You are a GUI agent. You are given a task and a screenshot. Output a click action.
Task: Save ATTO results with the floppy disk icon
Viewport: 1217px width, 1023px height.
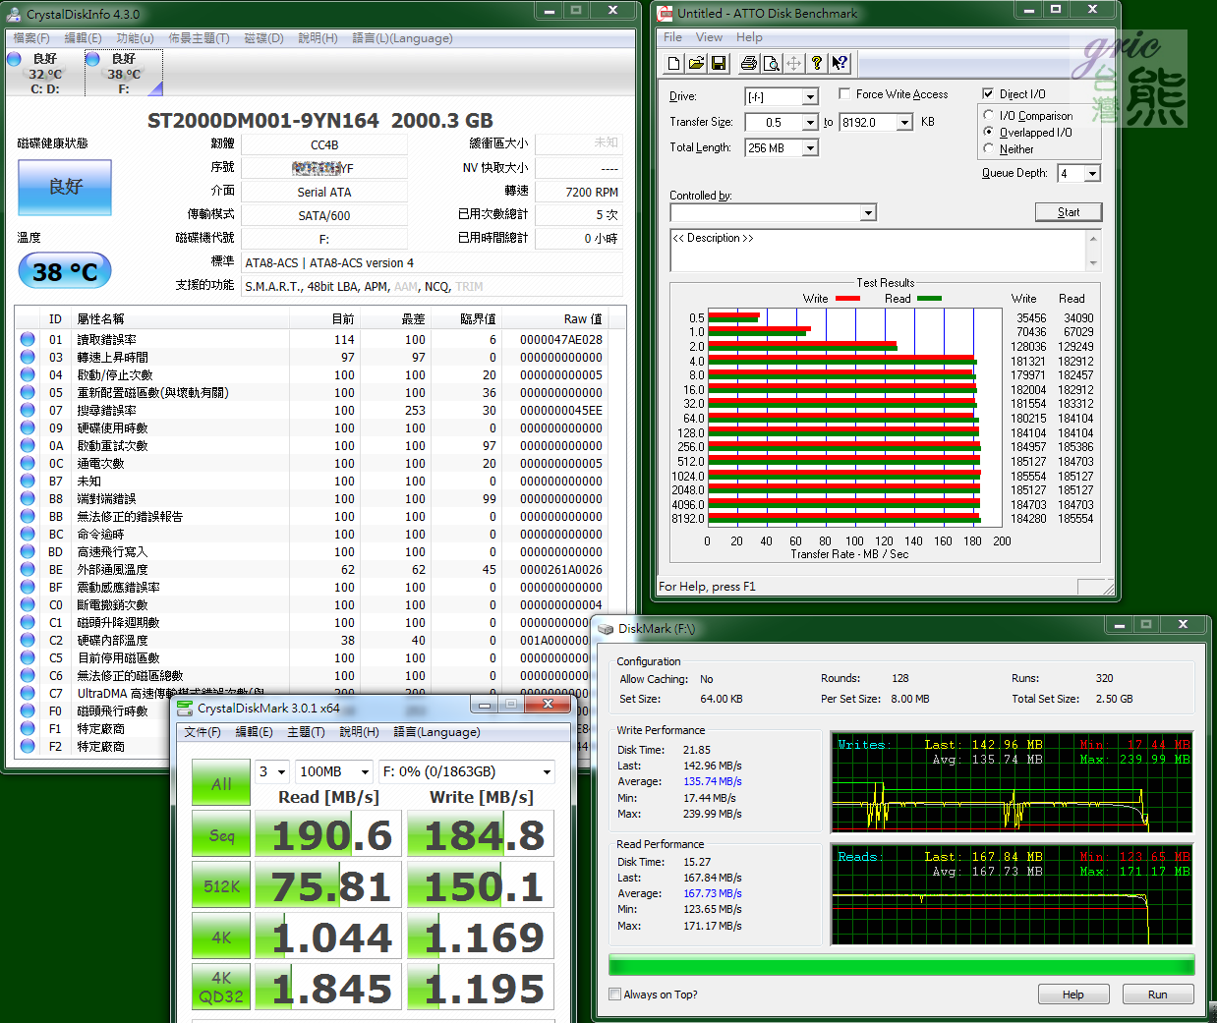point(719,64)
